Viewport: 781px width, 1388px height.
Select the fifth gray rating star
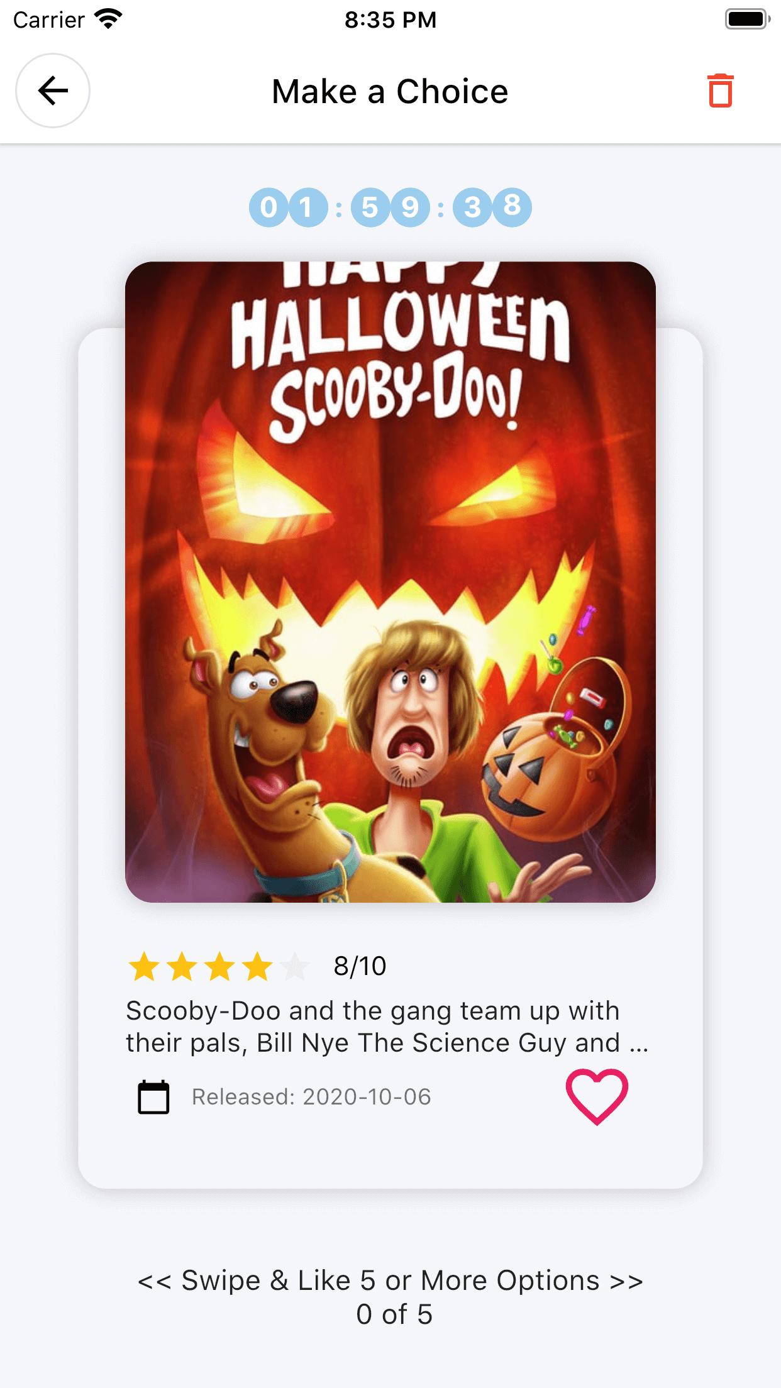(296, 966)
